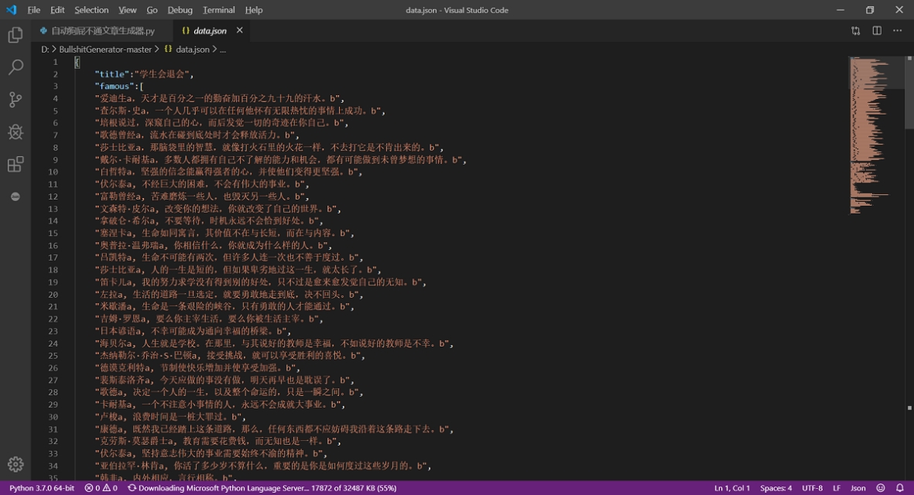Screen dimensions: 914x495
Task: Open the Terminal menu
Action: tap(218, 10)
